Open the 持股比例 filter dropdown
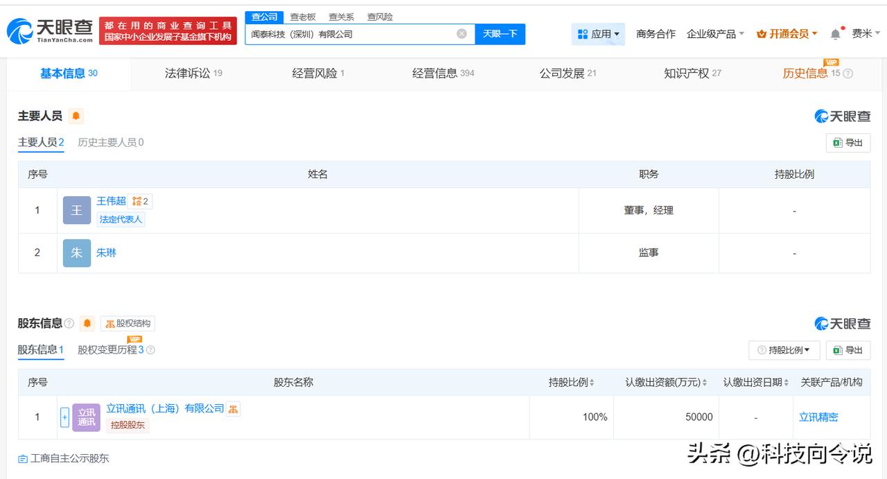Screen dimensions: 887x479 (x=784, y=350)
